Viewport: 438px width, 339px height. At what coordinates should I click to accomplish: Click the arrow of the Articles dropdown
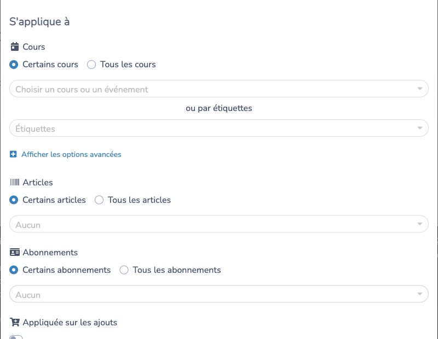(419, 224)
